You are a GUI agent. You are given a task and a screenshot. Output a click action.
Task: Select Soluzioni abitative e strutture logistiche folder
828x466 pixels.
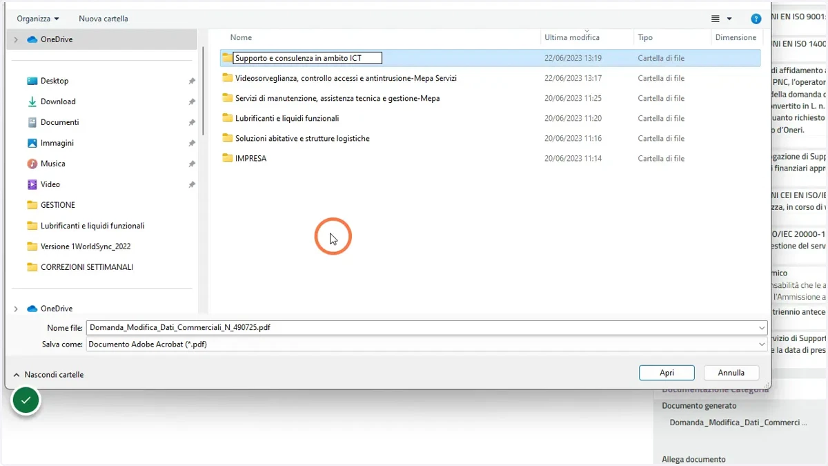(x=302, y=138)
